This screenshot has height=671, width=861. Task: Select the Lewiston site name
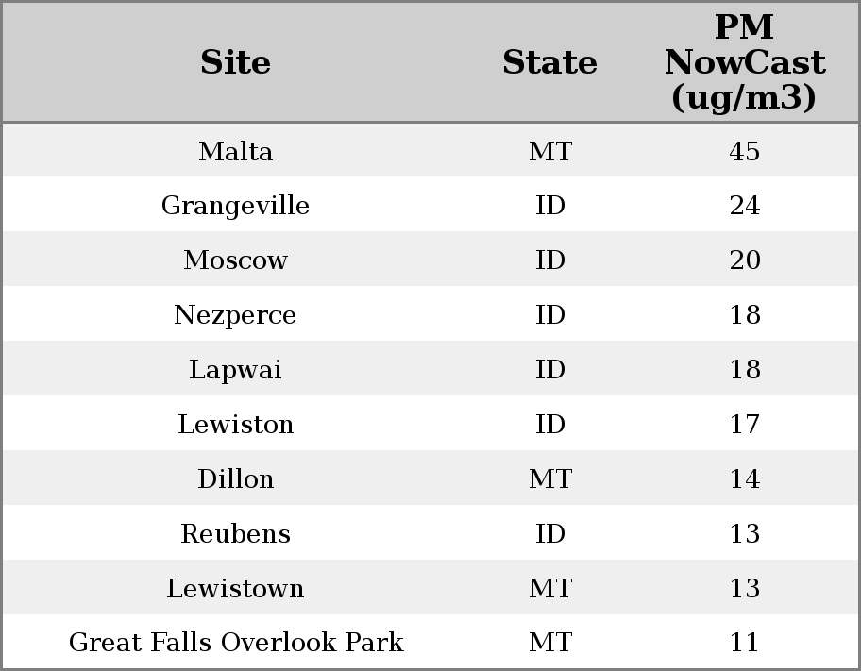235,425
